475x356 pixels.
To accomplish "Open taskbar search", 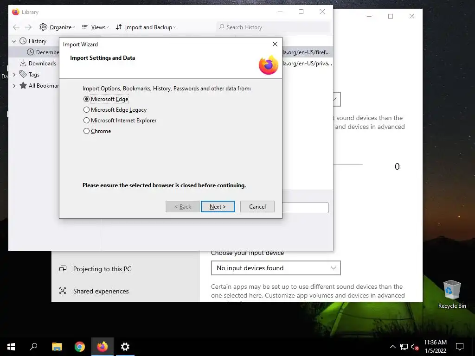I will (x=33, y=347).
